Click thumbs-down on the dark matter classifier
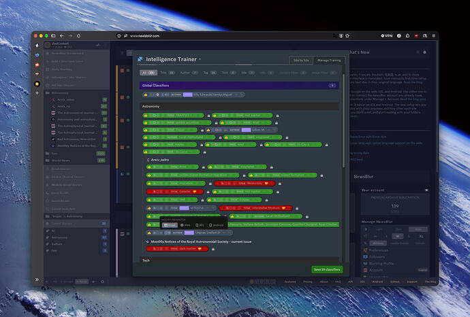Image resolution: width=470 pixels, height=317 pixels. (x=200, y=249)
